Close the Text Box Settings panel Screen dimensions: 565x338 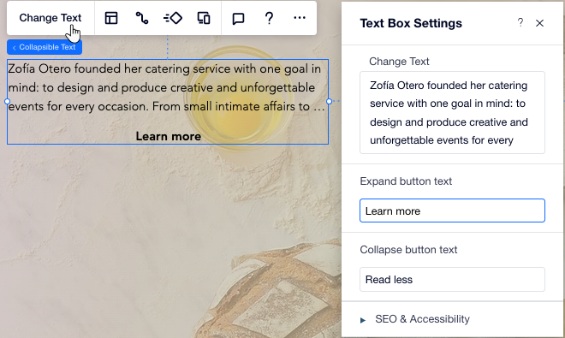tap(539, 23)
